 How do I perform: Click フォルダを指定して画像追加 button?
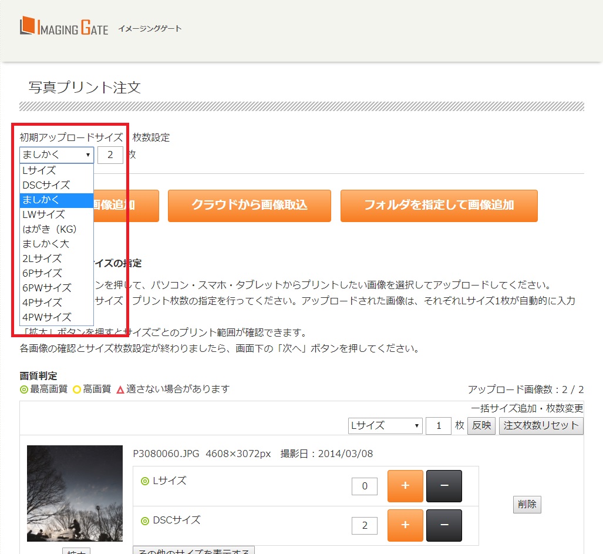click(x=439, y=206)
